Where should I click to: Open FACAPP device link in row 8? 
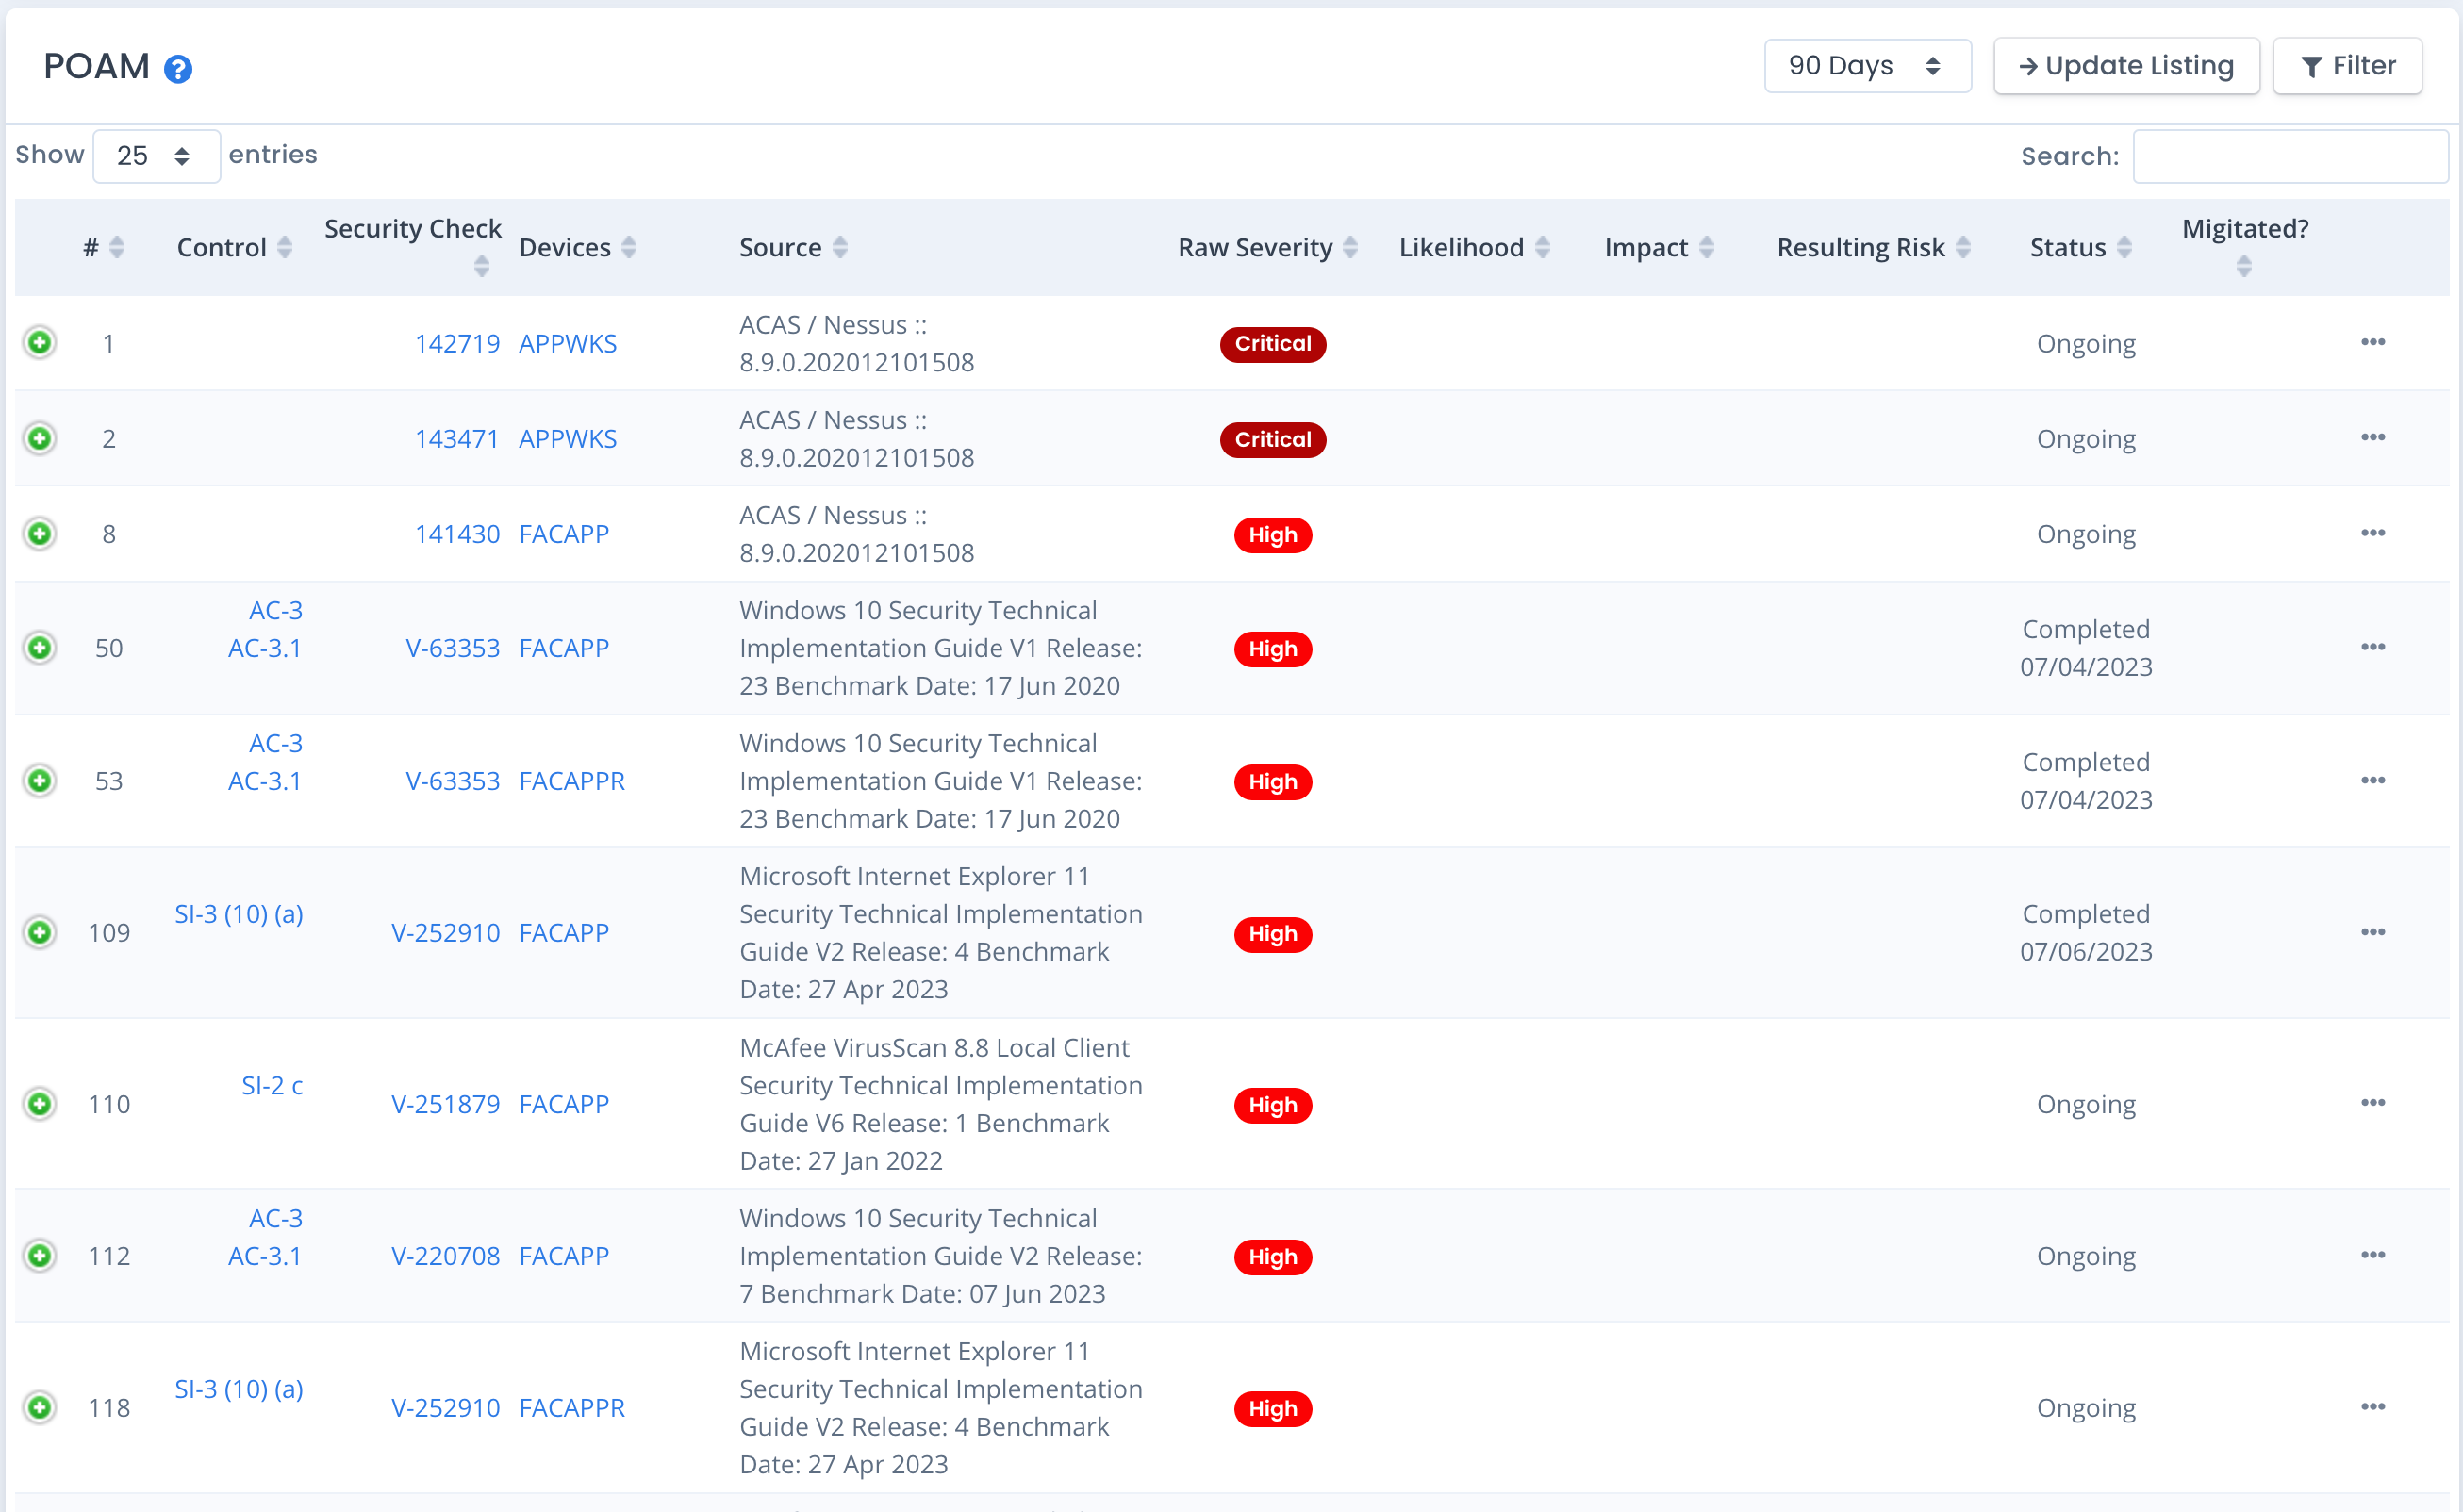point(564,534)
